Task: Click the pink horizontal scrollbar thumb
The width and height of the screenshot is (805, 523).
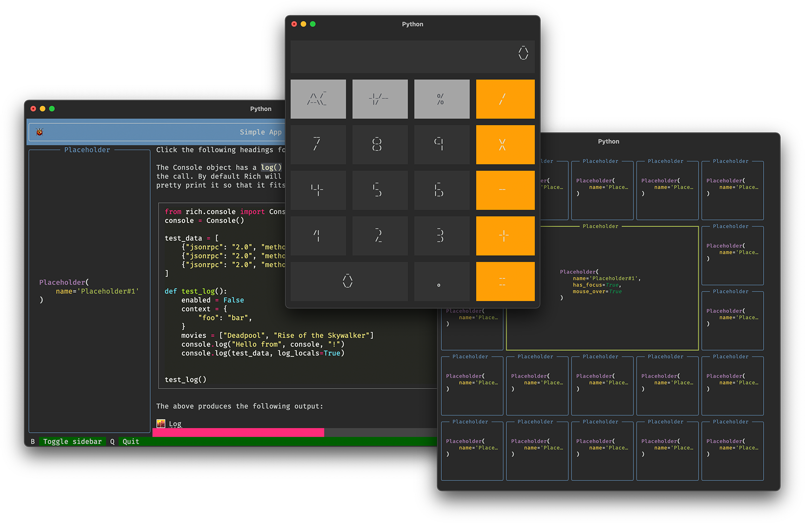Action: pos(238,432)
